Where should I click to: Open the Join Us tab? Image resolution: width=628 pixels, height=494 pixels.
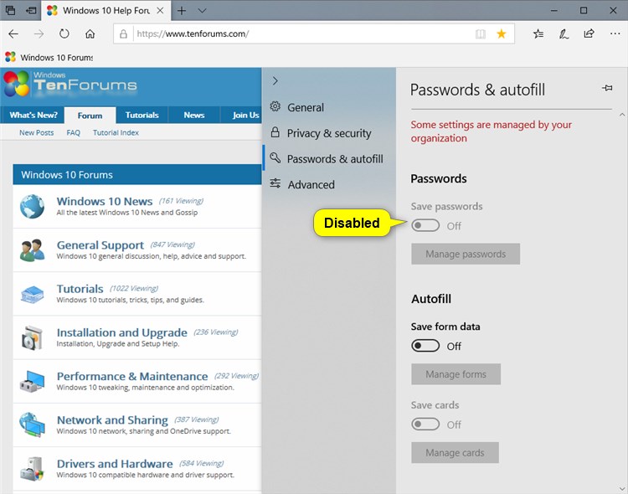click(x=245, y=116)
